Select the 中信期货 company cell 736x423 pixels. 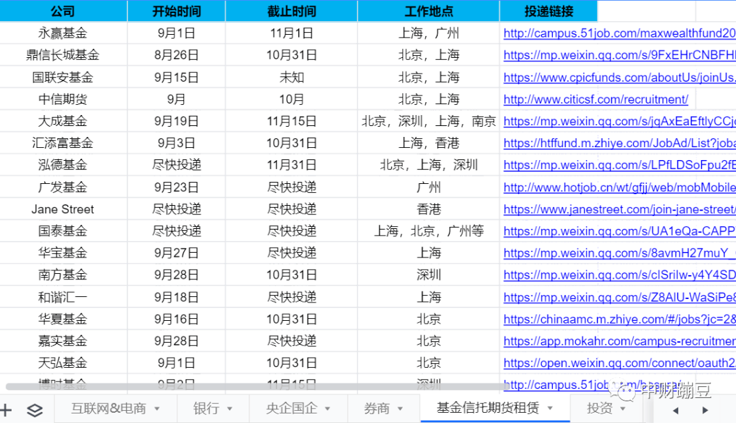pos(63,99)
